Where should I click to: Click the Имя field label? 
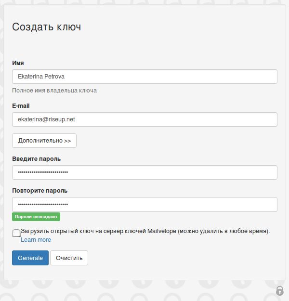[18, 63]
